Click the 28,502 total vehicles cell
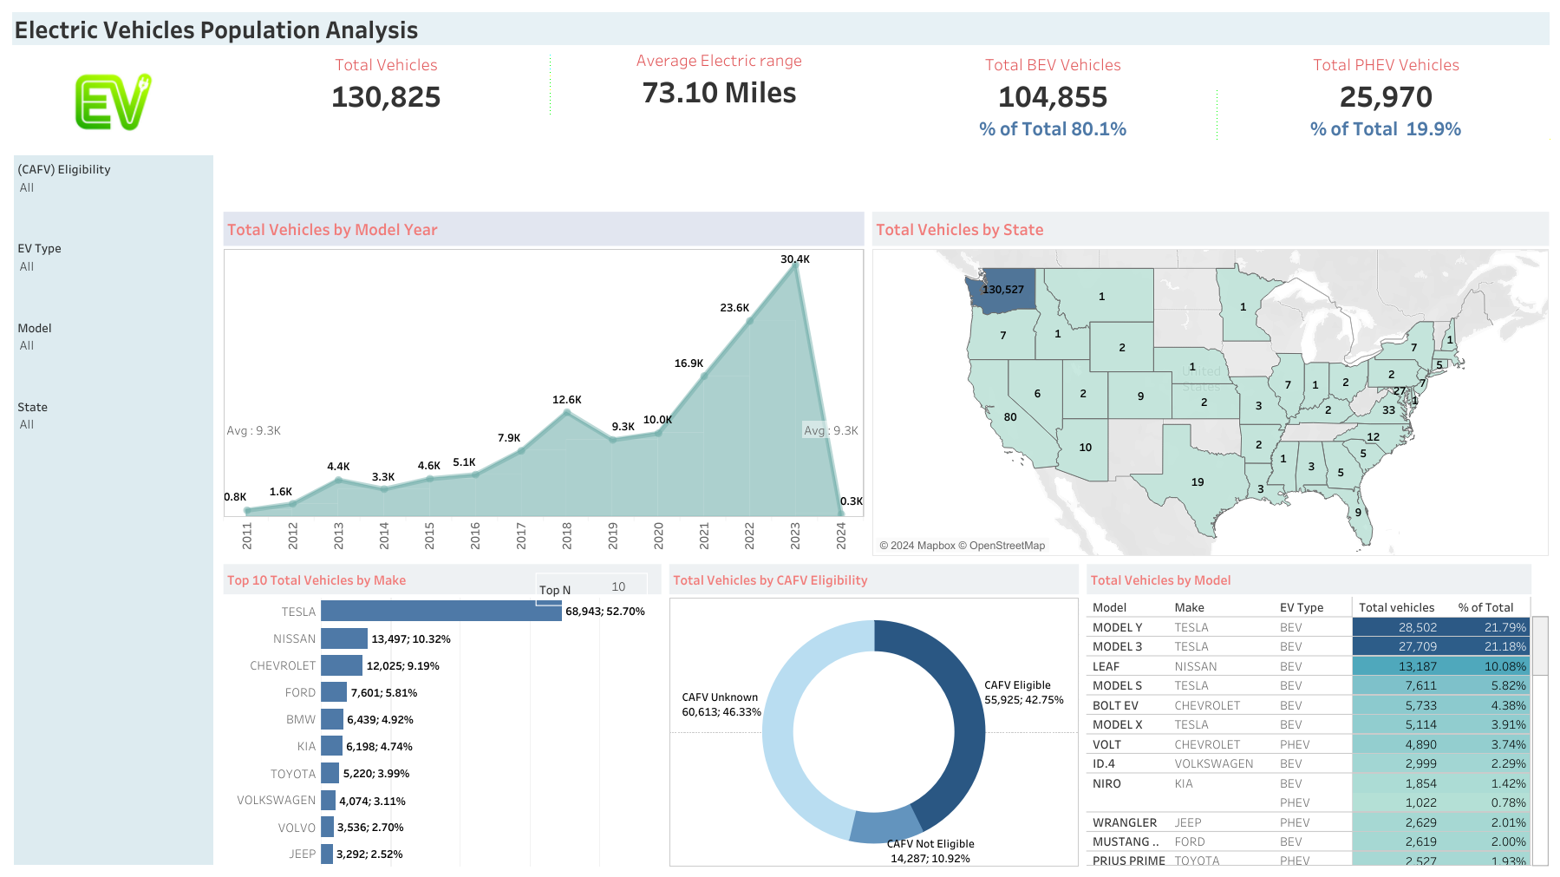The height and width of the screenshot is (877, 1560). (1397, 627)
